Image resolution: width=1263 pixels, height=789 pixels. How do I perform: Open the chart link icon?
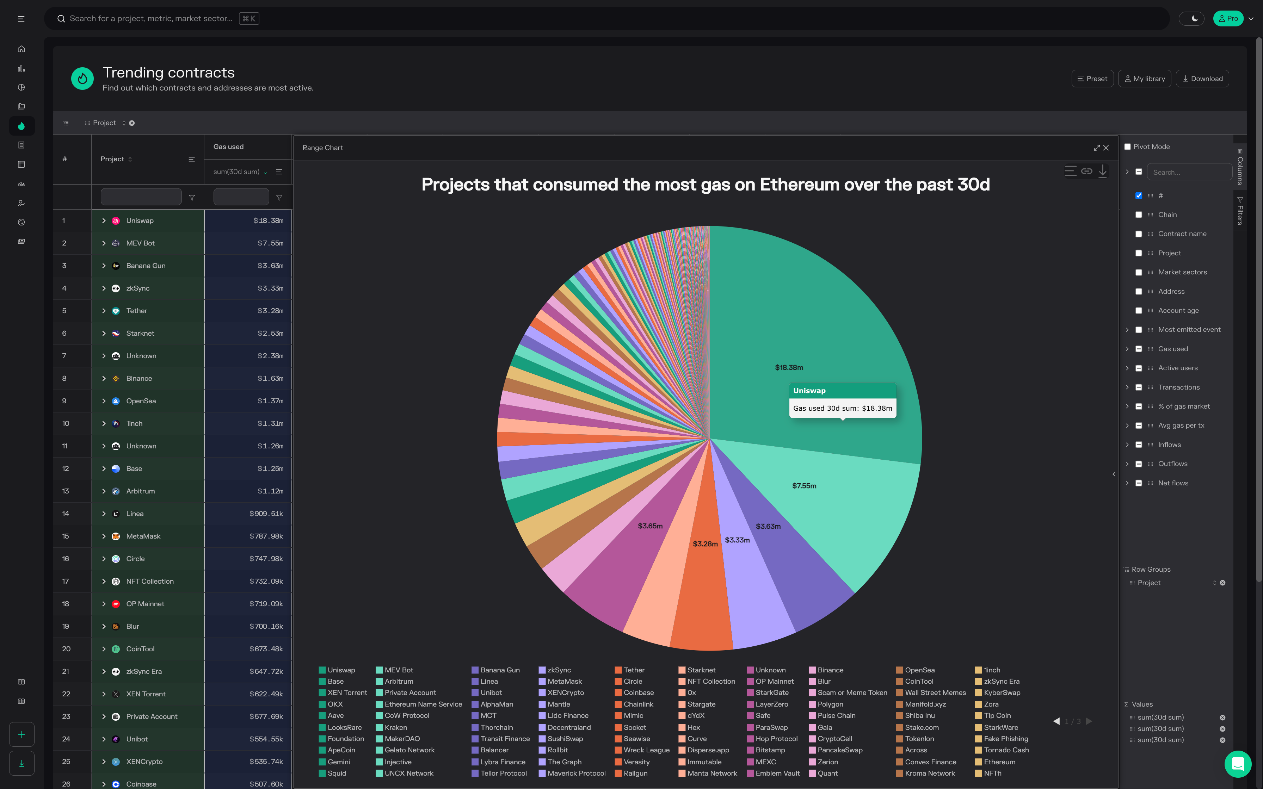(1086, 171)
